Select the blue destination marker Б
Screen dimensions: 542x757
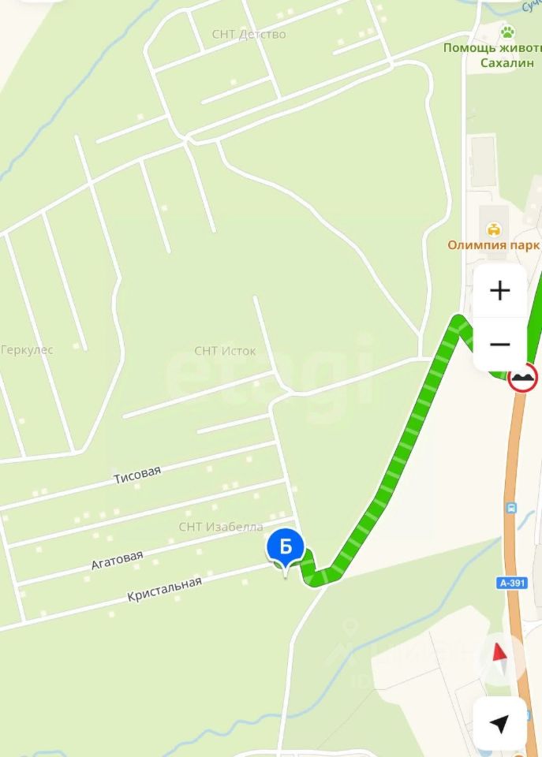click(286, 552)
